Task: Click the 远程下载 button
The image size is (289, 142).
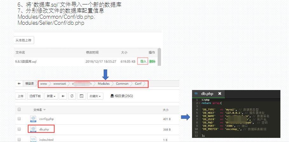Action: pos(35,96)
